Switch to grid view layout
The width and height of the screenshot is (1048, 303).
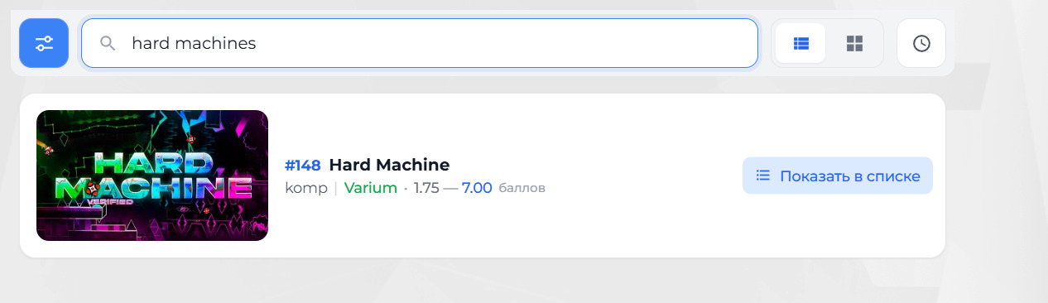(x=855, y=43)
